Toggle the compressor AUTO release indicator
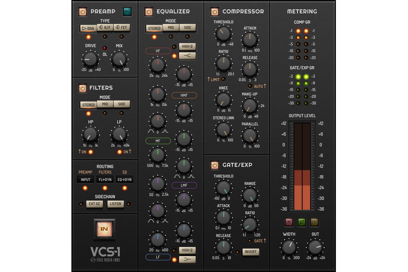408x272 pixels. [250, 86]
